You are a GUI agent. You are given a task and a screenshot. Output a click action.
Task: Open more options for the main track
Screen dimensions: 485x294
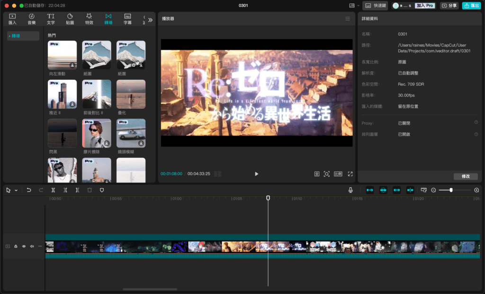40,246
